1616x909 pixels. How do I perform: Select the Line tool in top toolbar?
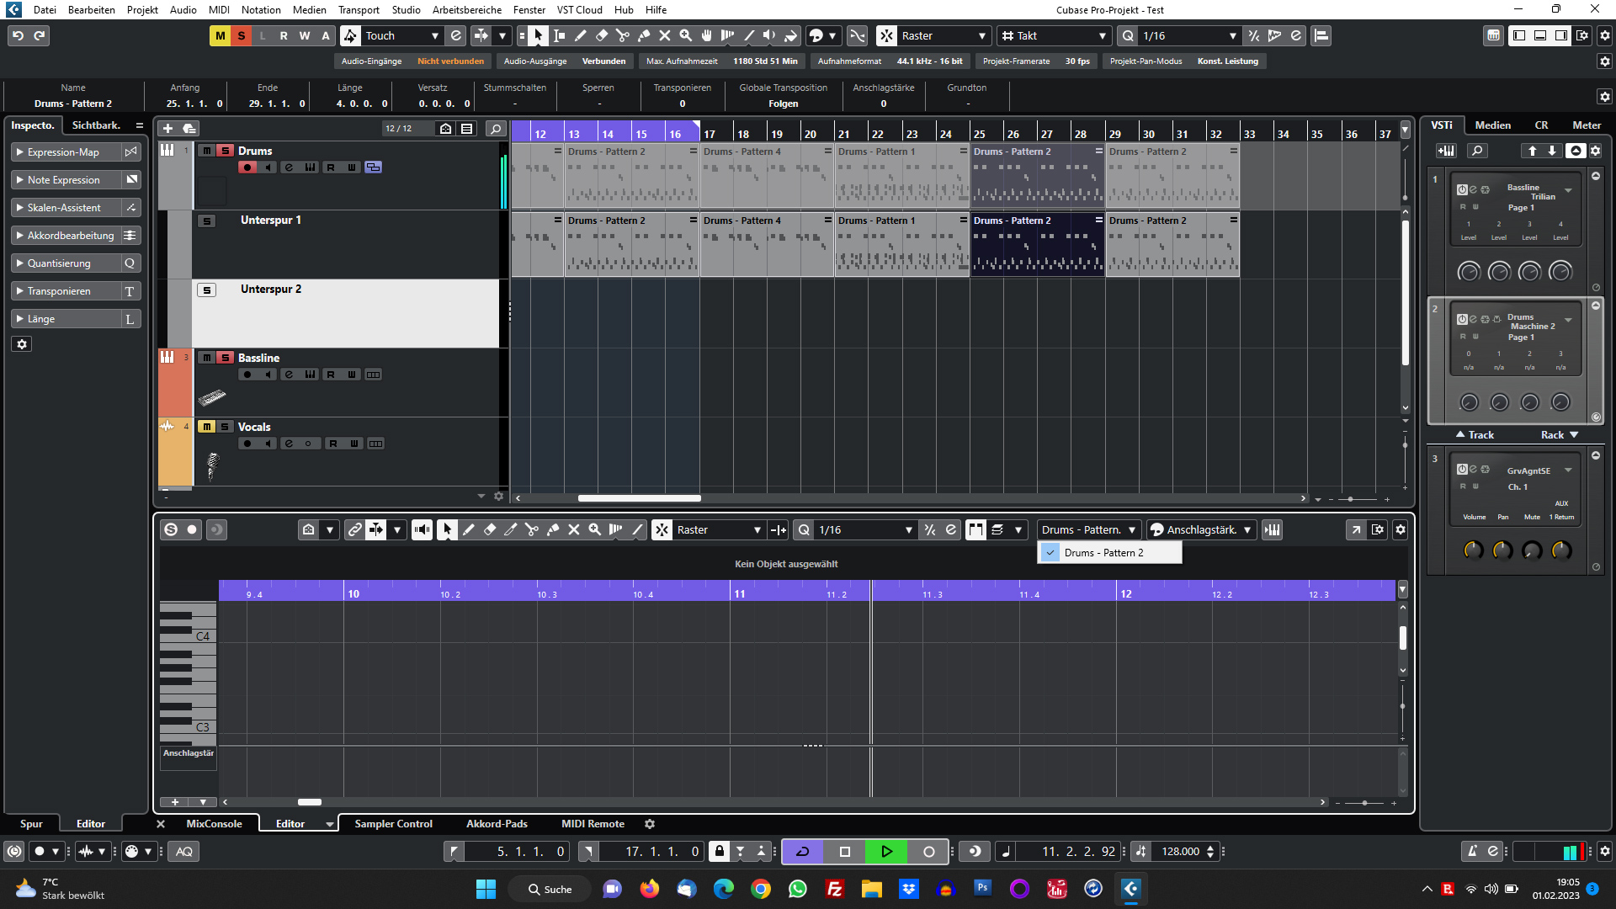coord(749,35)
